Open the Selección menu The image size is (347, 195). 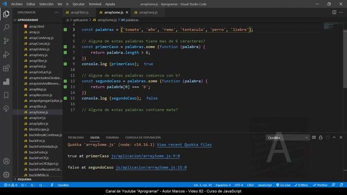46,4
